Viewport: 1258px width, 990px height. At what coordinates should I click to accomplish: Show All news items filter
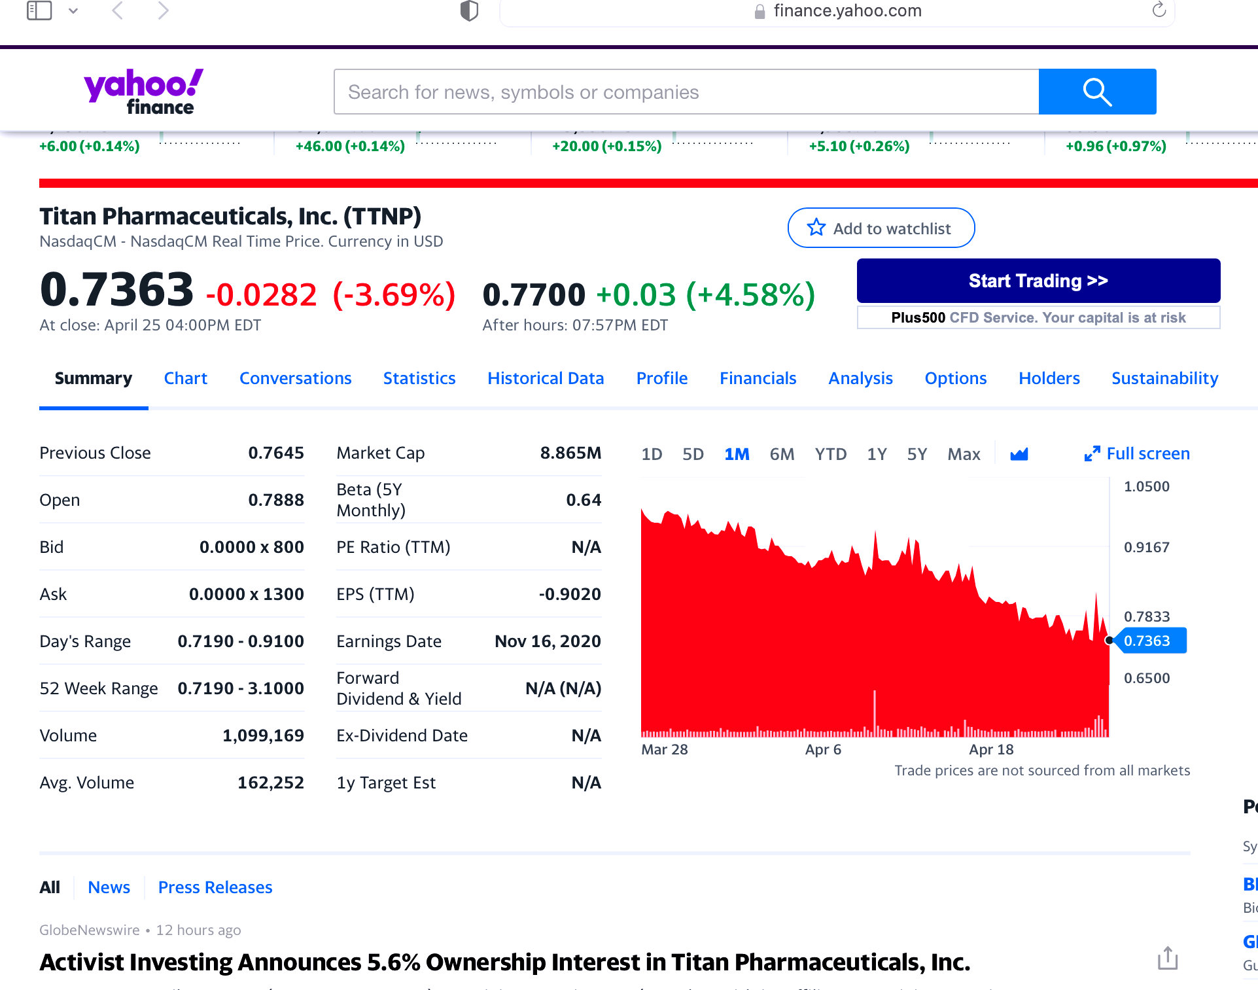pyautogui.click(x=50, y=888)
